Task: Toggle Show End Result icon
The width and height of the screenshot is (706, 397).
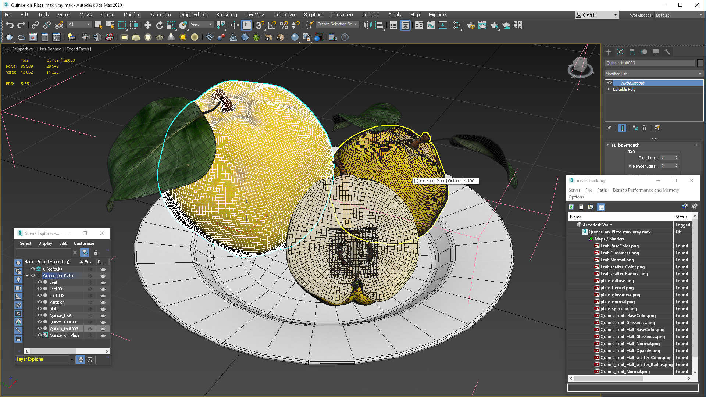Action: coord(622,128)
